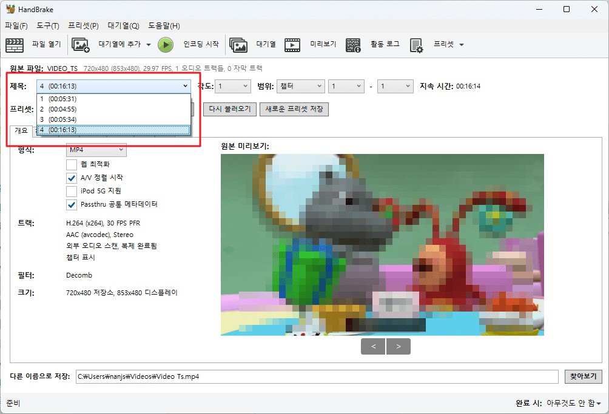Minimize the HandBrake window

pyautogui.click(x=539, y=9)
